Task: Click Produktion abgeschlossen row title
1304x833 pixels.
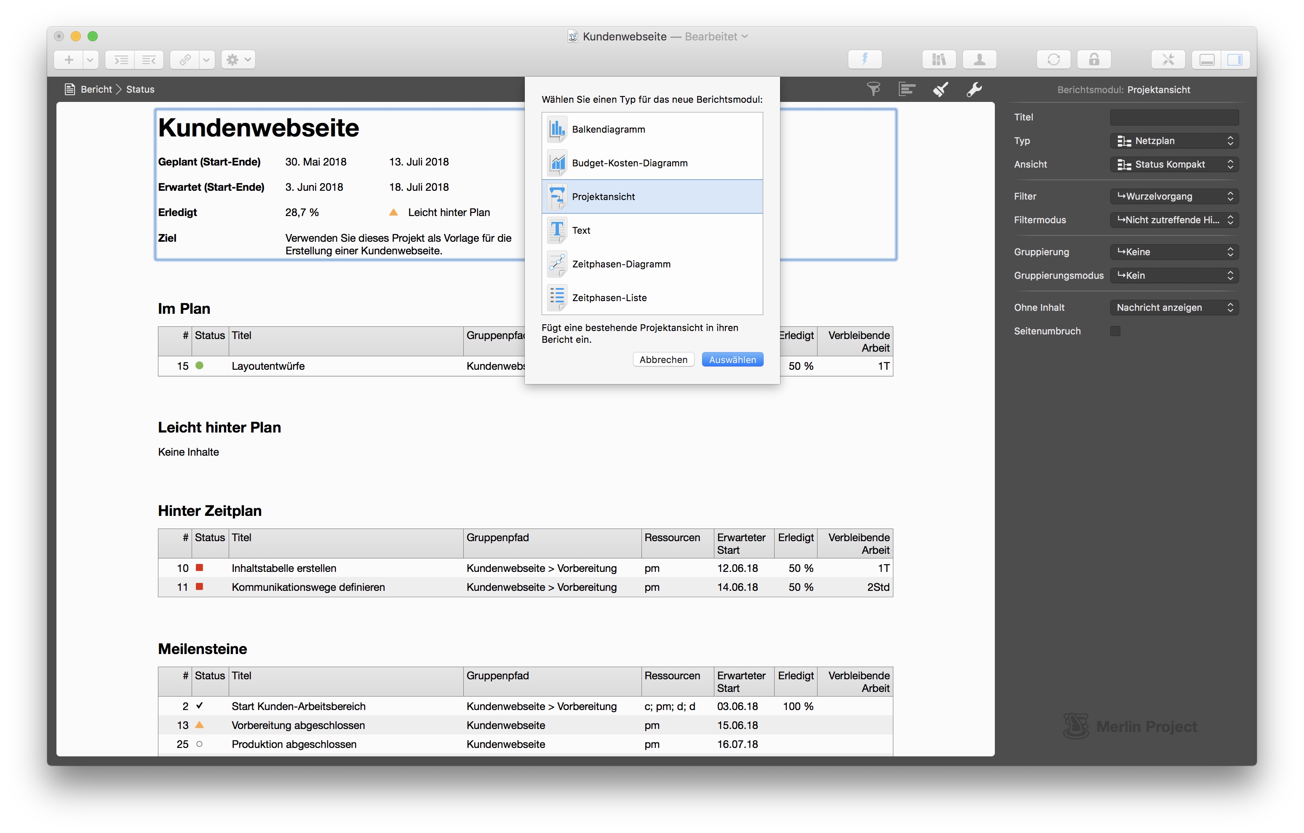Action: 294,744
